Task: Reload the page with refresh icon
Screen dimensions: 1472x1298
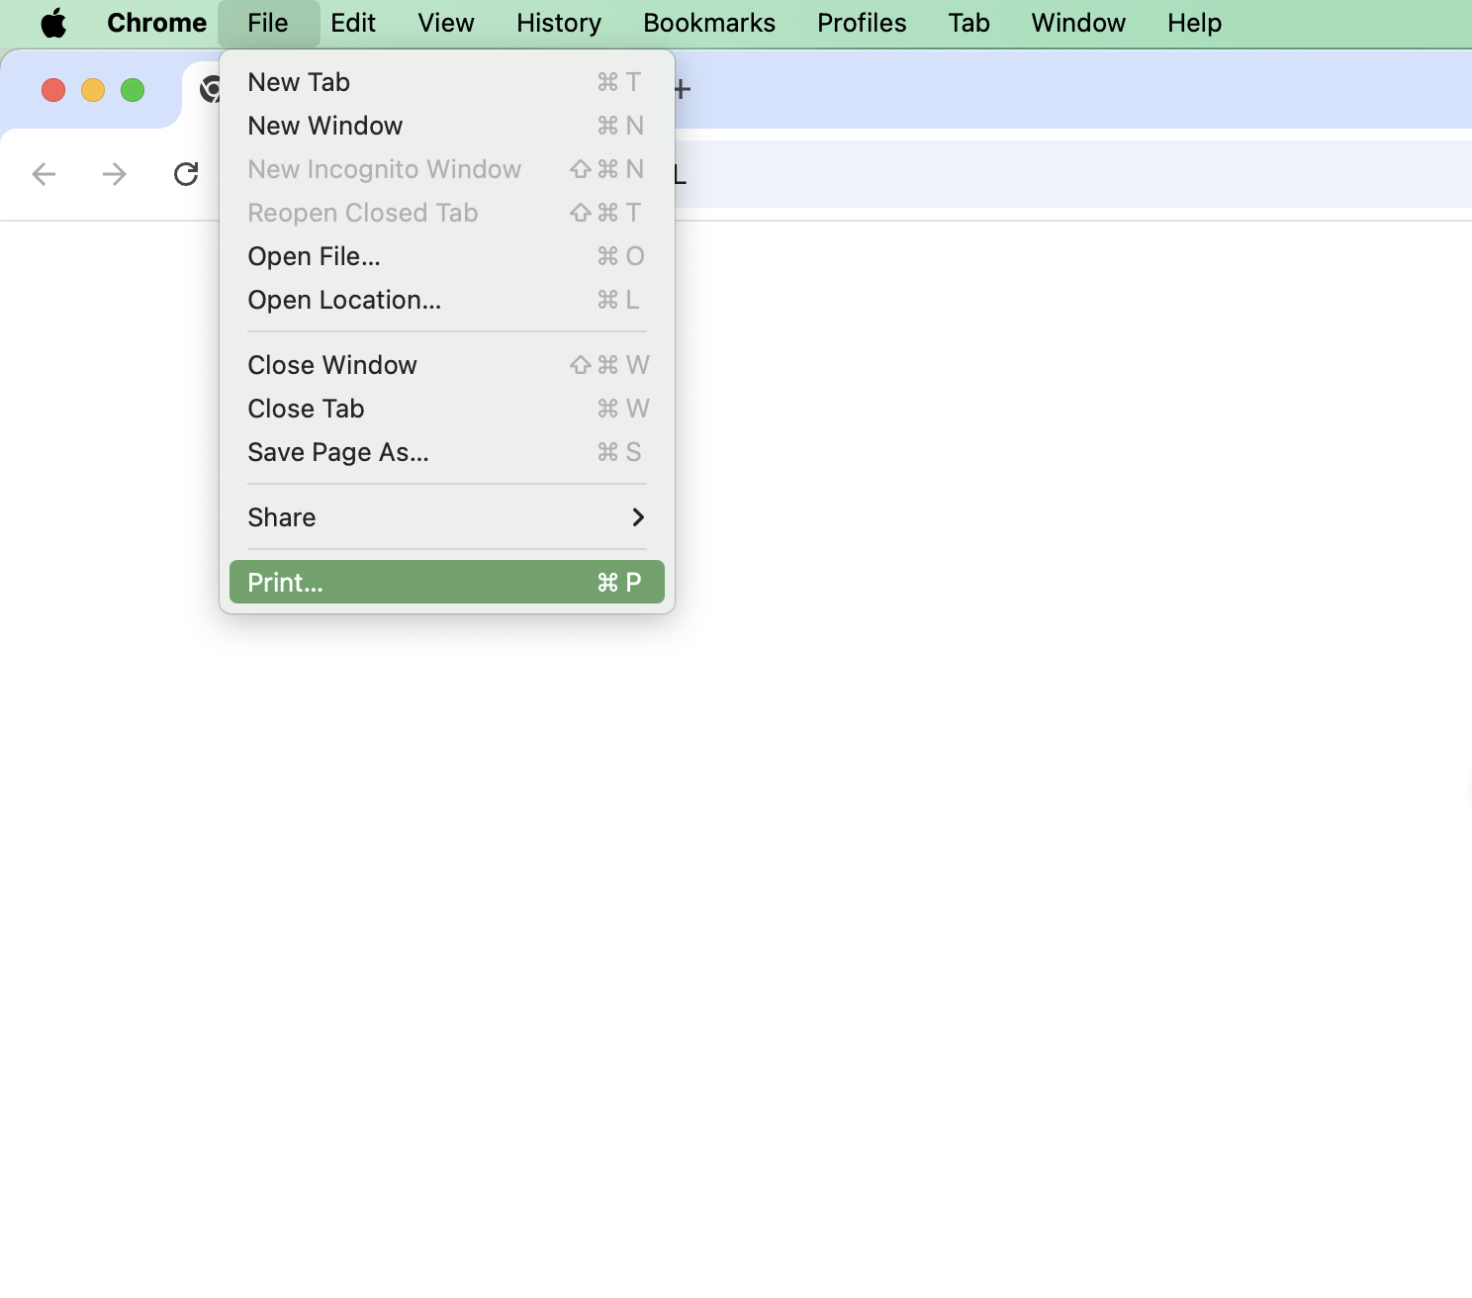Action: (186, 175)
